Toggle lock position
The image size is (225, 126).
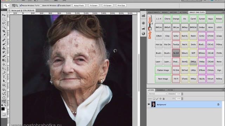click(160, 99)
